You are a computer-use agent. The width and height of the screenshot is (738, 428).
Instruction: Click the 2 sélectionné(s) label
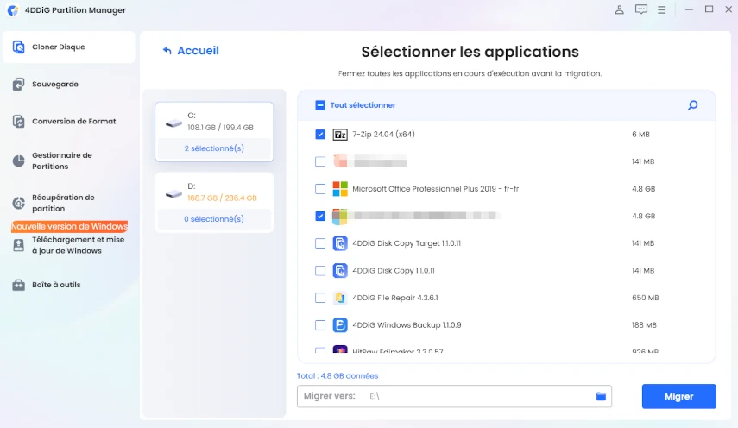(x=214, y=148)
